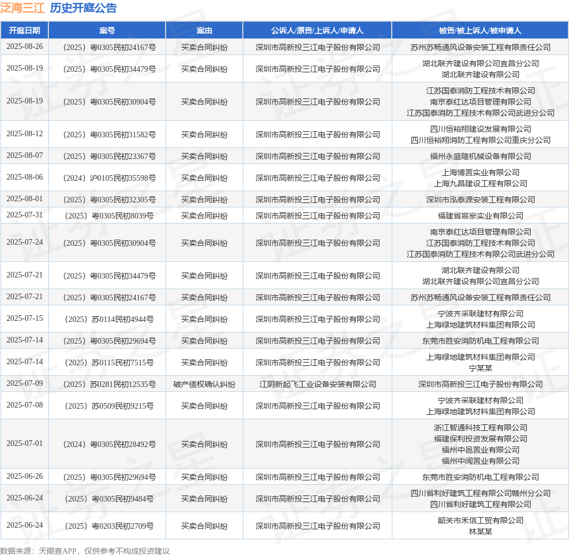Click defendant 韶关市禾信工贸有限公司
The height and width of the screenshot is (556, 569).
481,520
